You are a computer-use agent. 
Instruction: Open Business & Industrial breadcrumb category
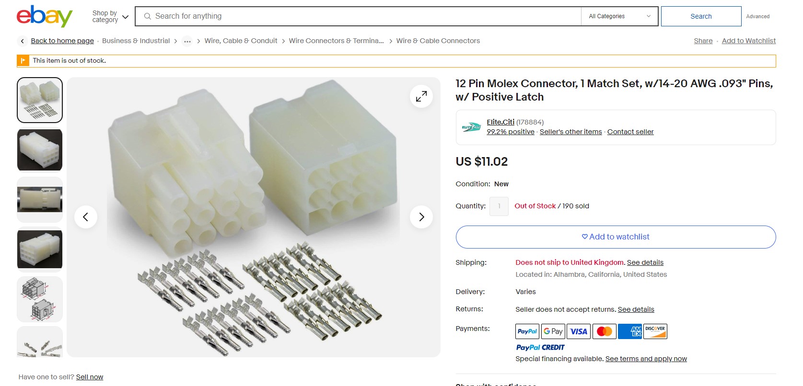point(136,41)
